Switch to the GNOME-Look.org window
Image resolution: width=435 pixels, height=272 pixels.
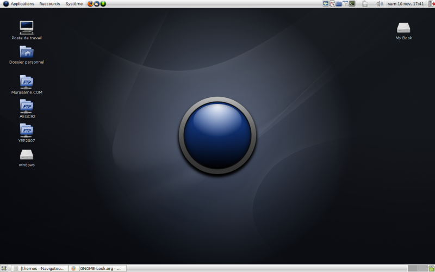(97, 268)
